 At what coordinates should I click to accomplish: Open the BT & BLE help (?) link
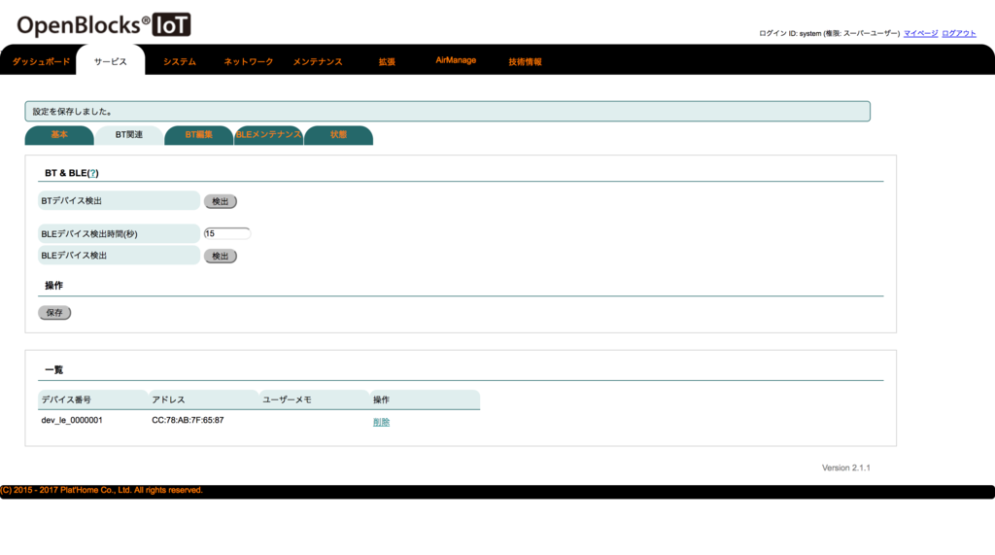pos(93,173)
